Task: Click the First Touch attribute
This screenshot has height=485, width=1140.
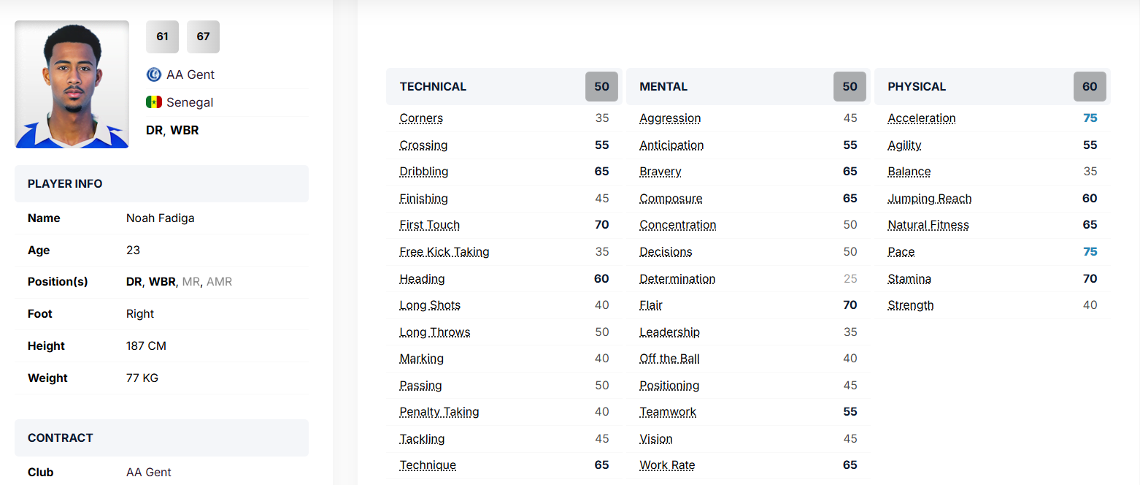Action: (429, 225)
